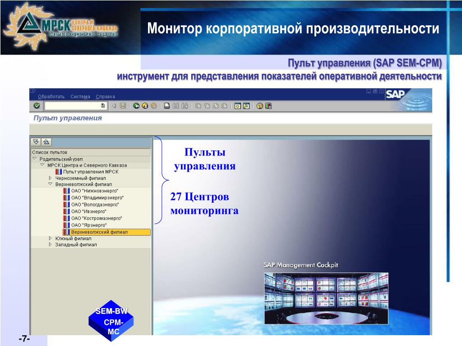
Task: Open the Справка menu
Action: click(105, 96)
